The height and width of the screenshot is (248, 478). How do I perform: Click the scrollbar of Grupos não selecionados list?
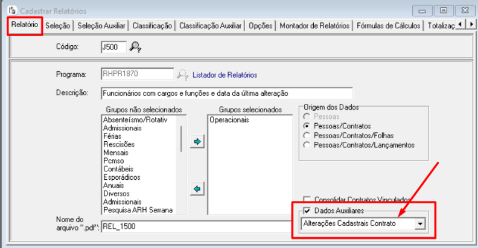coord(182,139)
